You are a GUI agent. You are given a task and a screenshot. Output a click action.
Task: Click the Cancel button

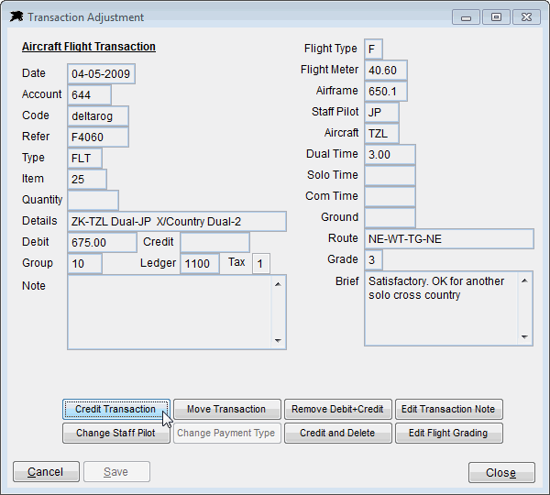[x=46, y=472]
